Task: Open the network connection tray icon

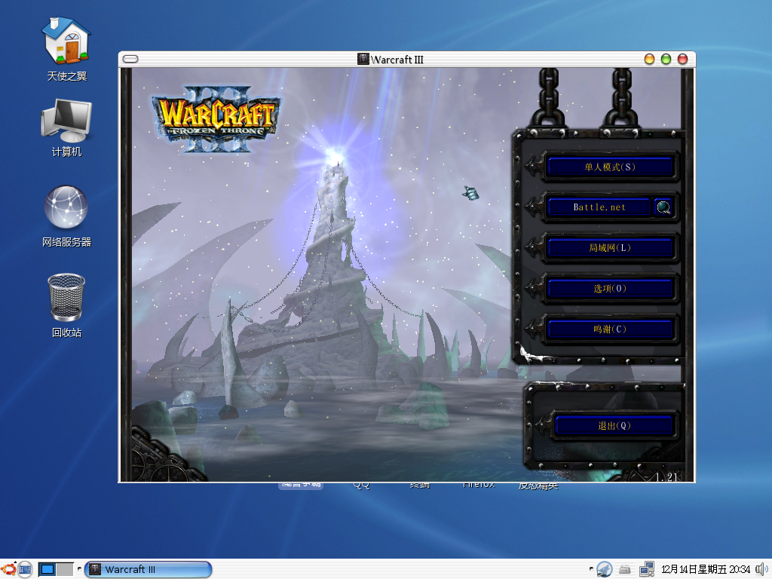Action: (646, 569)
